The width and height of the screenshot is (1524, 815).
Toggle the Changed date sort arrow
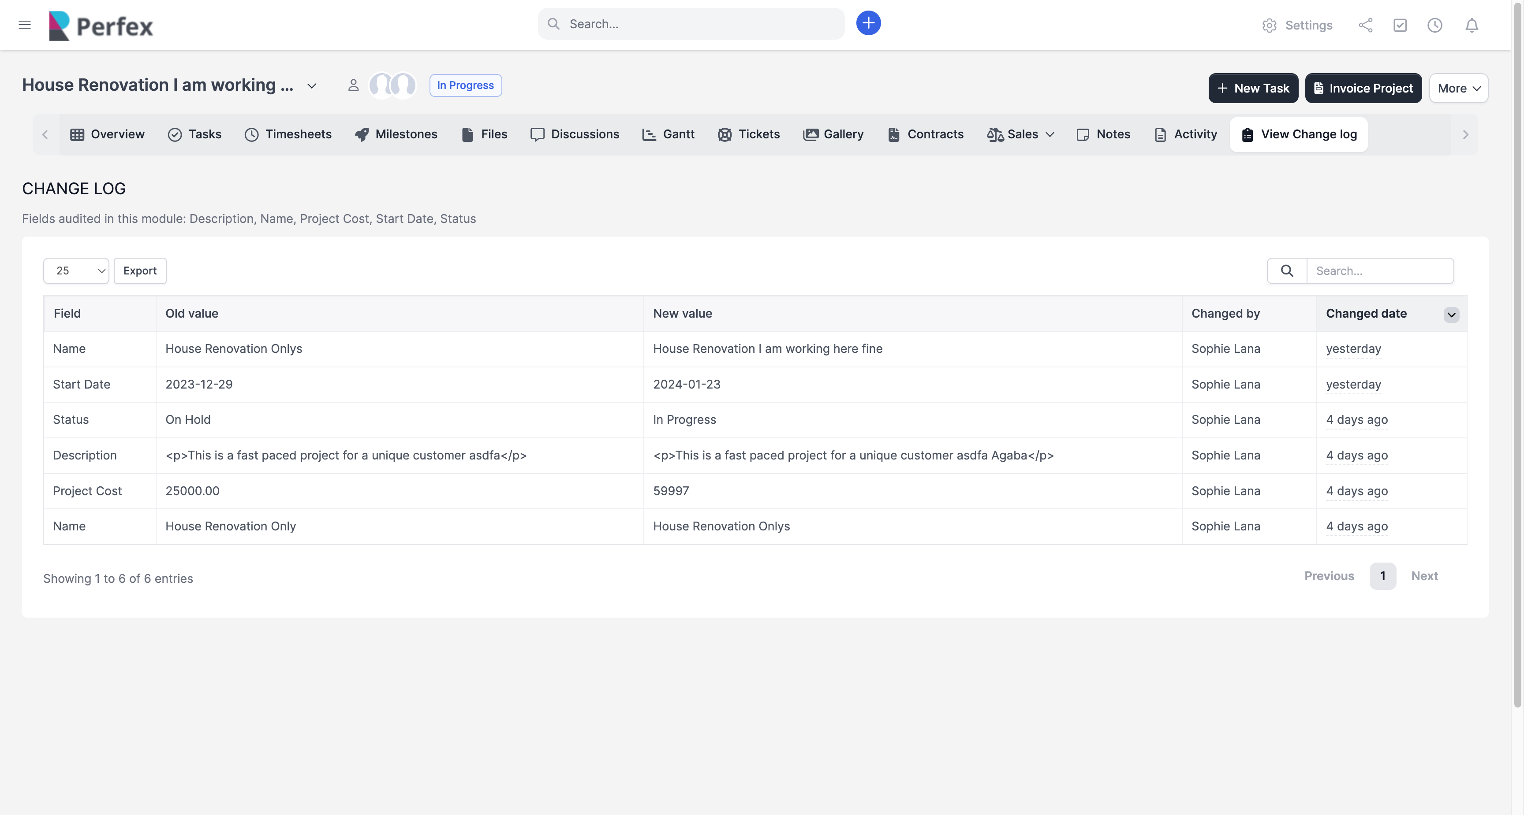1451,315
